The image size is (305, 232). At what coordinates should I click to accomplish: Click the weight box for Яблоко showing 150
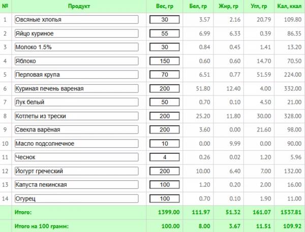(x=165, y=61)
